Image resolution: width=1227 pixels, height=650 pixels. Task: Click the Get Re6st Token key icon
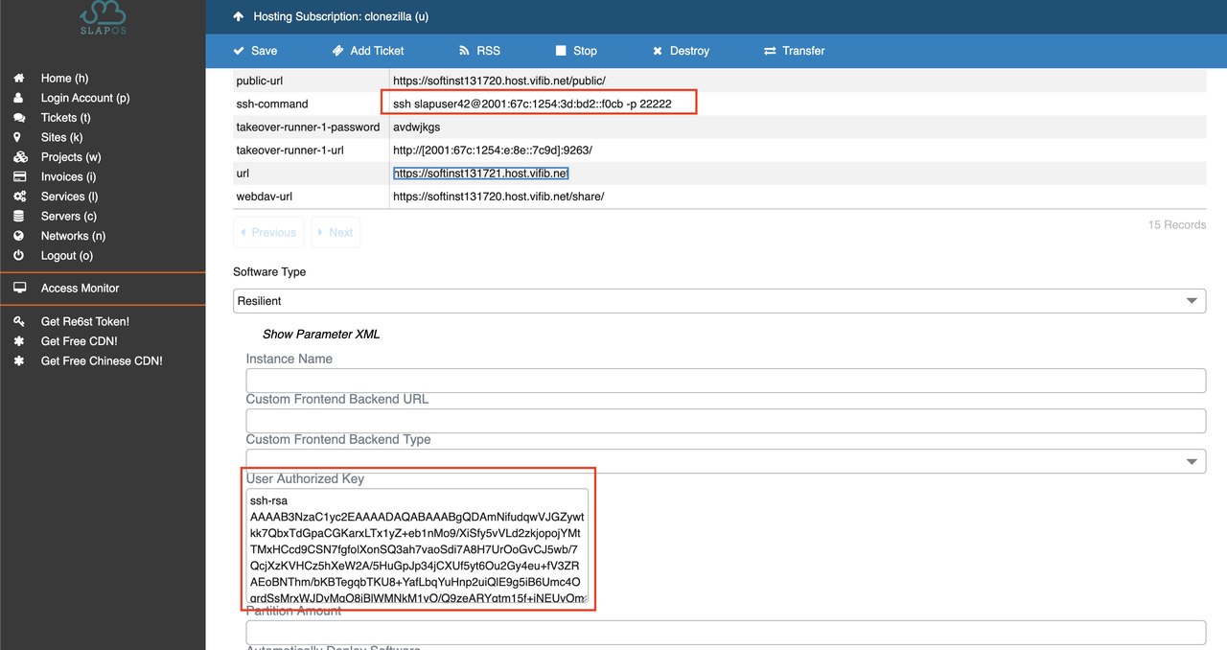tap(19, 321)
